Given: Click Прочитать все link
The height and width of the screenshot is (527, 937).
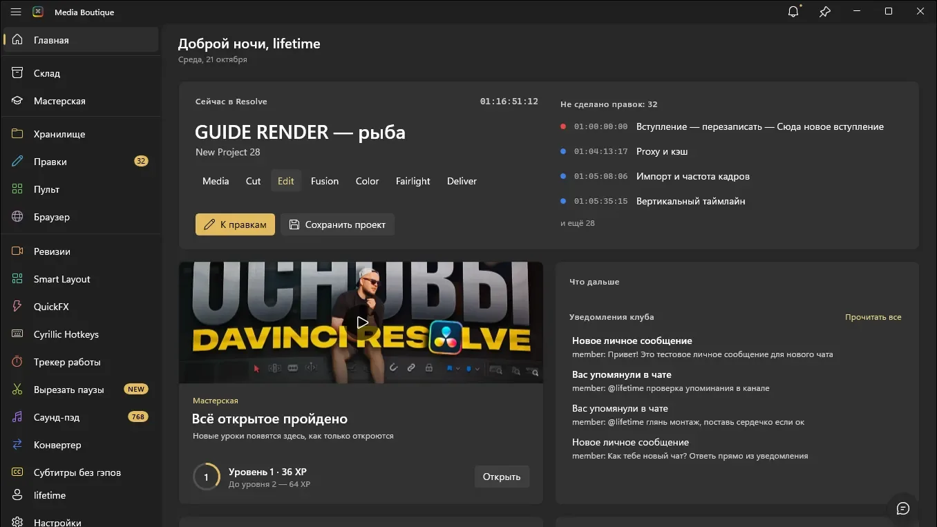Looking at the screenshot, I should (x=873, y=317).
